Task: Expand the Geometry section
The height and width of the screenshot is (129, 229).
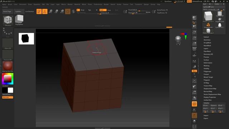Action: coord(207,40)
